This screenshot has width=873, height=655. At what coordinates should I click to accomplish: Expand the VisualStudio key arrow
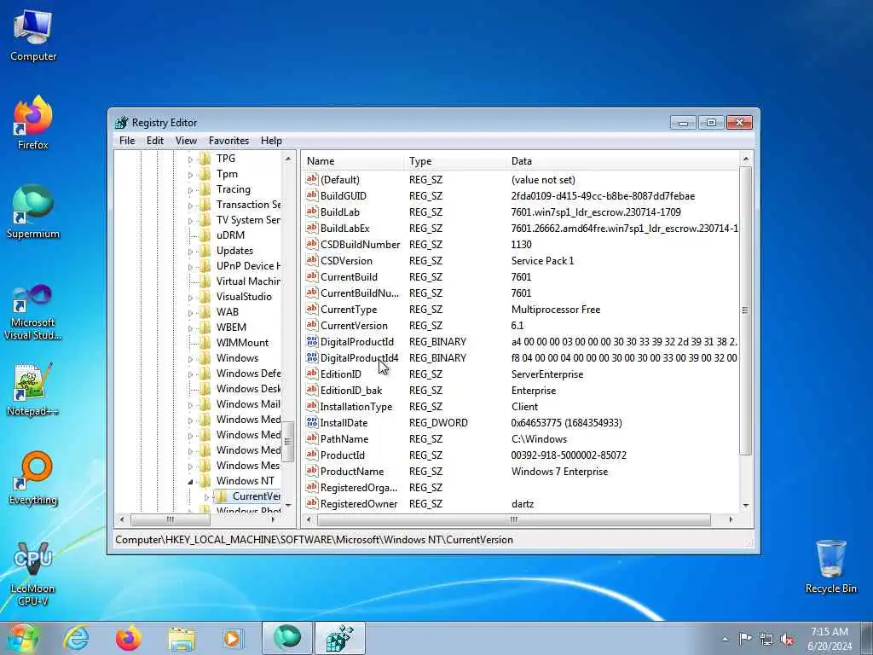click(x=190, y=298)
